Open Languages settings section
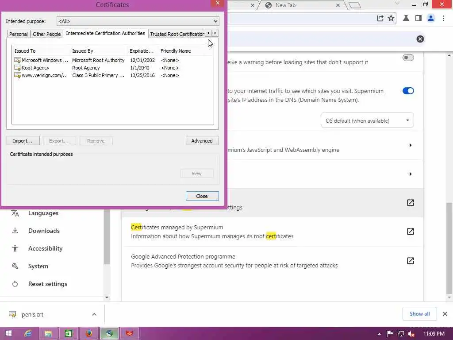This screenshot has height=340, width=453. [43, 213]
